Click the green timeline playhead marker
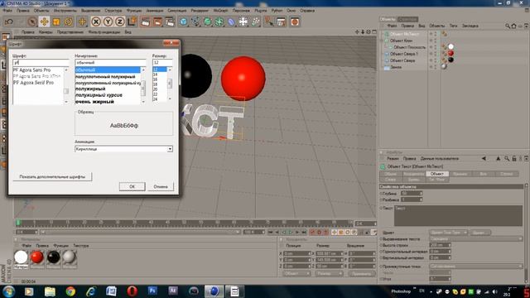 click(18, 223)
